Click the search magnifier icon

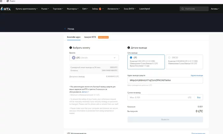tap(183, 9)
